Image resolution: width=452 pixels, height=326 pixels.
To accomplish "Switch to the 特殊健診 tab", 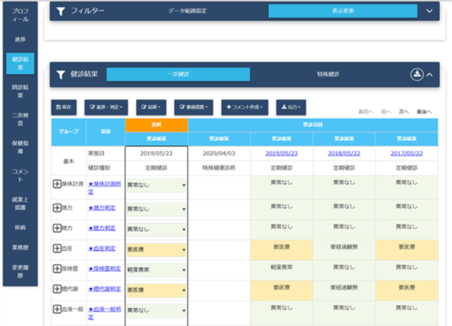I will coord(328,75).
